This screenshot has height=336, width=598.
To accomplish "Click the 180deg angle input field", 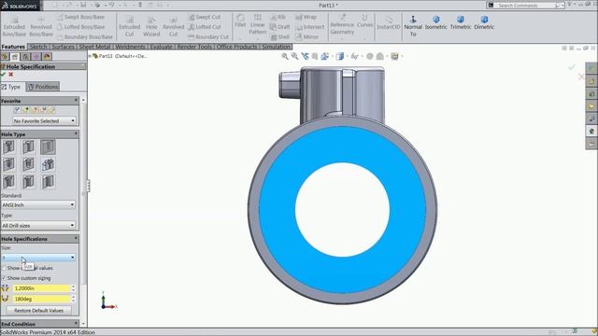I will click(41, 299).
